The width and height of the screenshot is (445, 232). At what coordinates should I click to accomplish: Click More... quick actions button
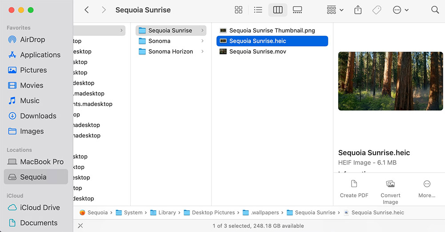pos(427,189)
